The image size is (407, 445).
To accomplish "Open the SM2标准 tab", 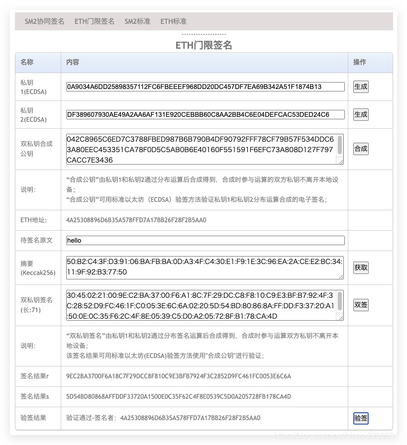I will pos(137,21).
